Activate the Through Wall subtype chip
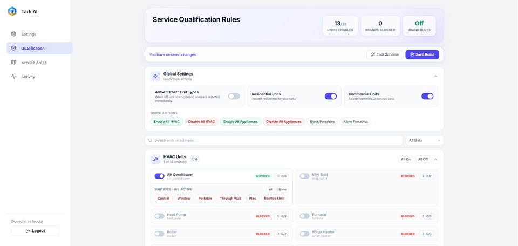This screenshot has width=518, height=246. 230,199
